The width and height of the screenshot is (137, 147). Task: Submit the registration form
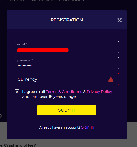pos(67,110)
